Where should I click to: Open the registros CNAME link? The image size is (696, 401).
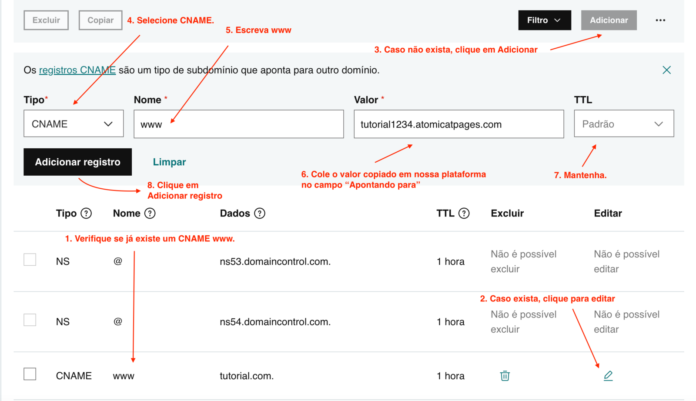tap(77, 70)
